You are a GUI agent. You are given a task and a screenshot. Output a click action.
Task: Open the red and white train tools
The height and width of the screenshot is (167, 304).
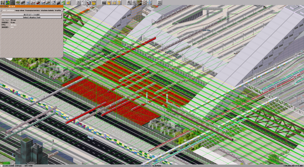(33, 3)
